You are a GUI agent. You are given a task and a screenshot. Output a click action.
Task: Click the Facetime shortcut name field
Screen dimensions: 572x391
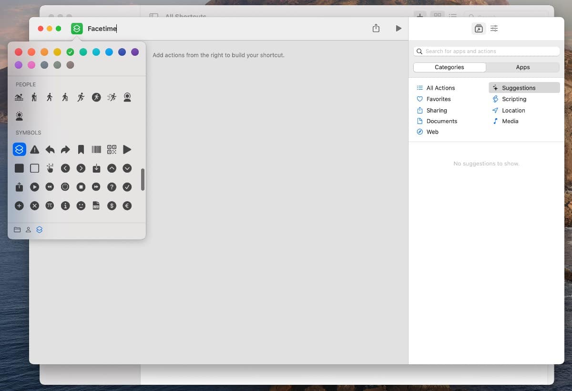102,29
